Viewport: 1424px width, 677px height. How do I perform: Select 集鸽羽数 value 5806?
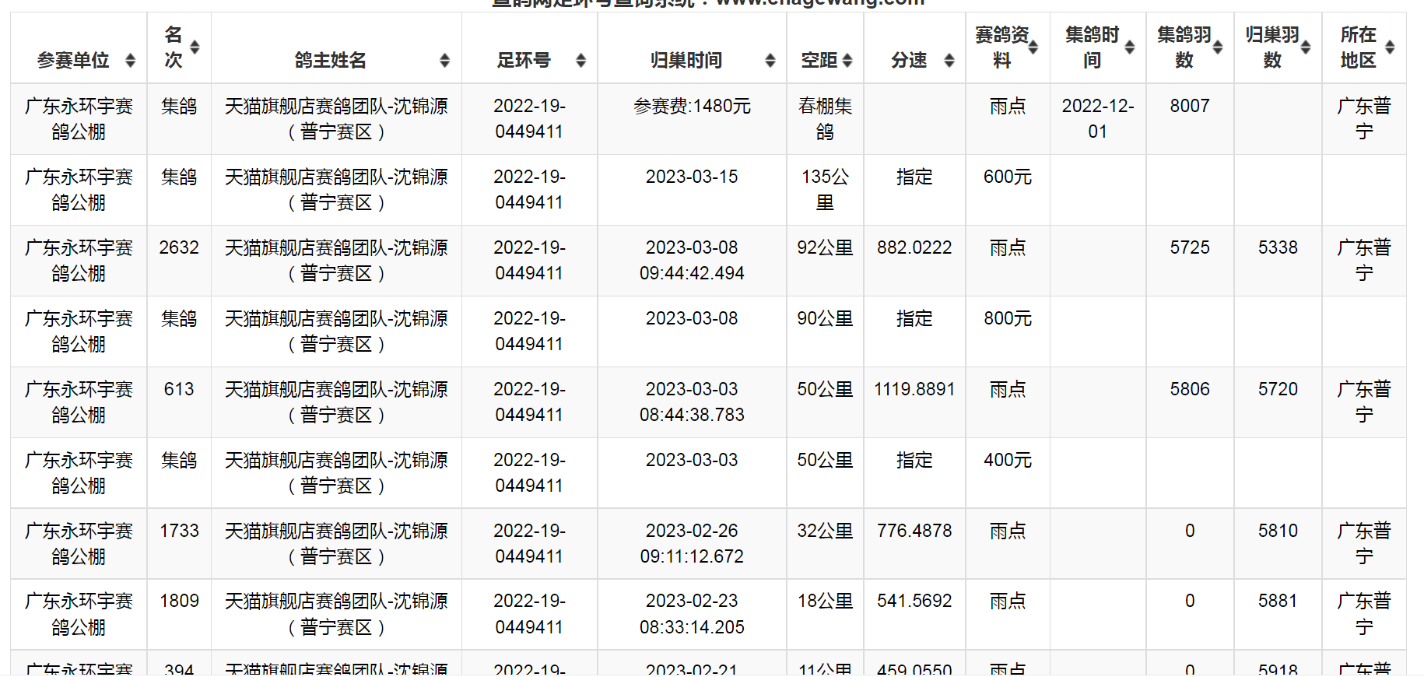pos(1190,389)
